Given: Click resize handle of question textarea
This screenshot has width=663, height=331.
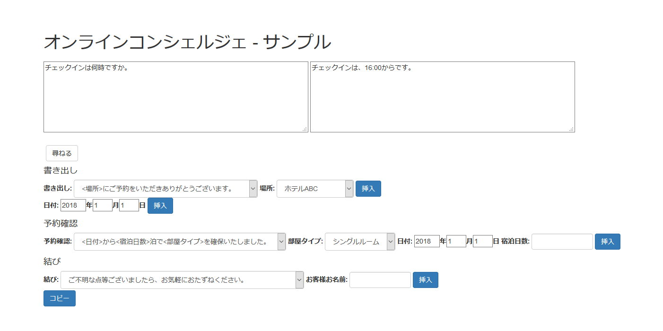Looking at the screenshot, I should coord(305,129).
